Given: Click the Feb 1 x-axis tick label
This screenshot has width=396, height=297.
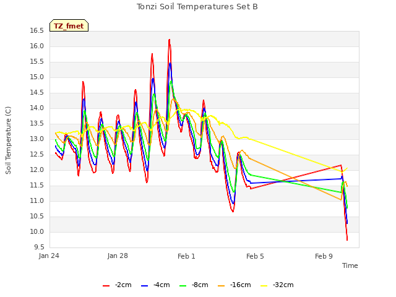Looking at the screenshot, I should 186,256.
